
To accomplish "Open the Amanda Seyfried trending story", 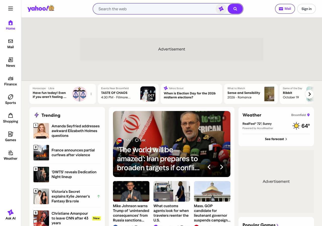I will 67,131.
